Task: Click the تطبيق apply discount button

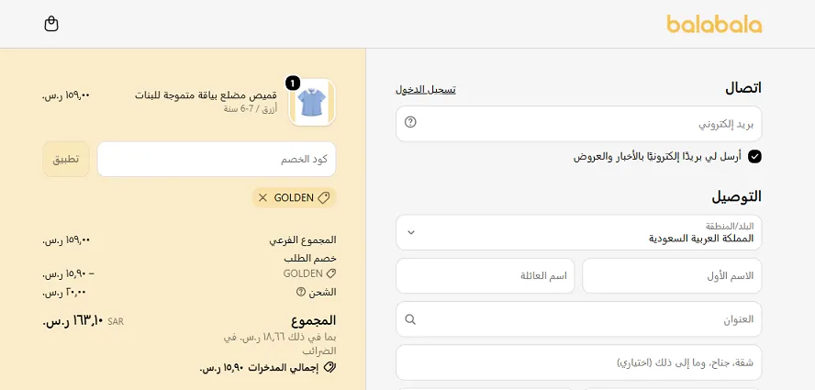Action: point(66,159)
